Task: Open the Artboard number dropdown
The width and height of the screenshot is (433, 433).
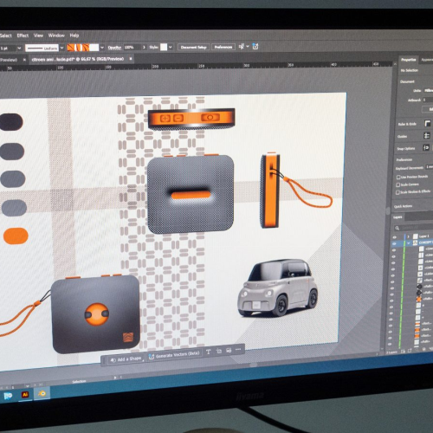Action: (428, 100)
